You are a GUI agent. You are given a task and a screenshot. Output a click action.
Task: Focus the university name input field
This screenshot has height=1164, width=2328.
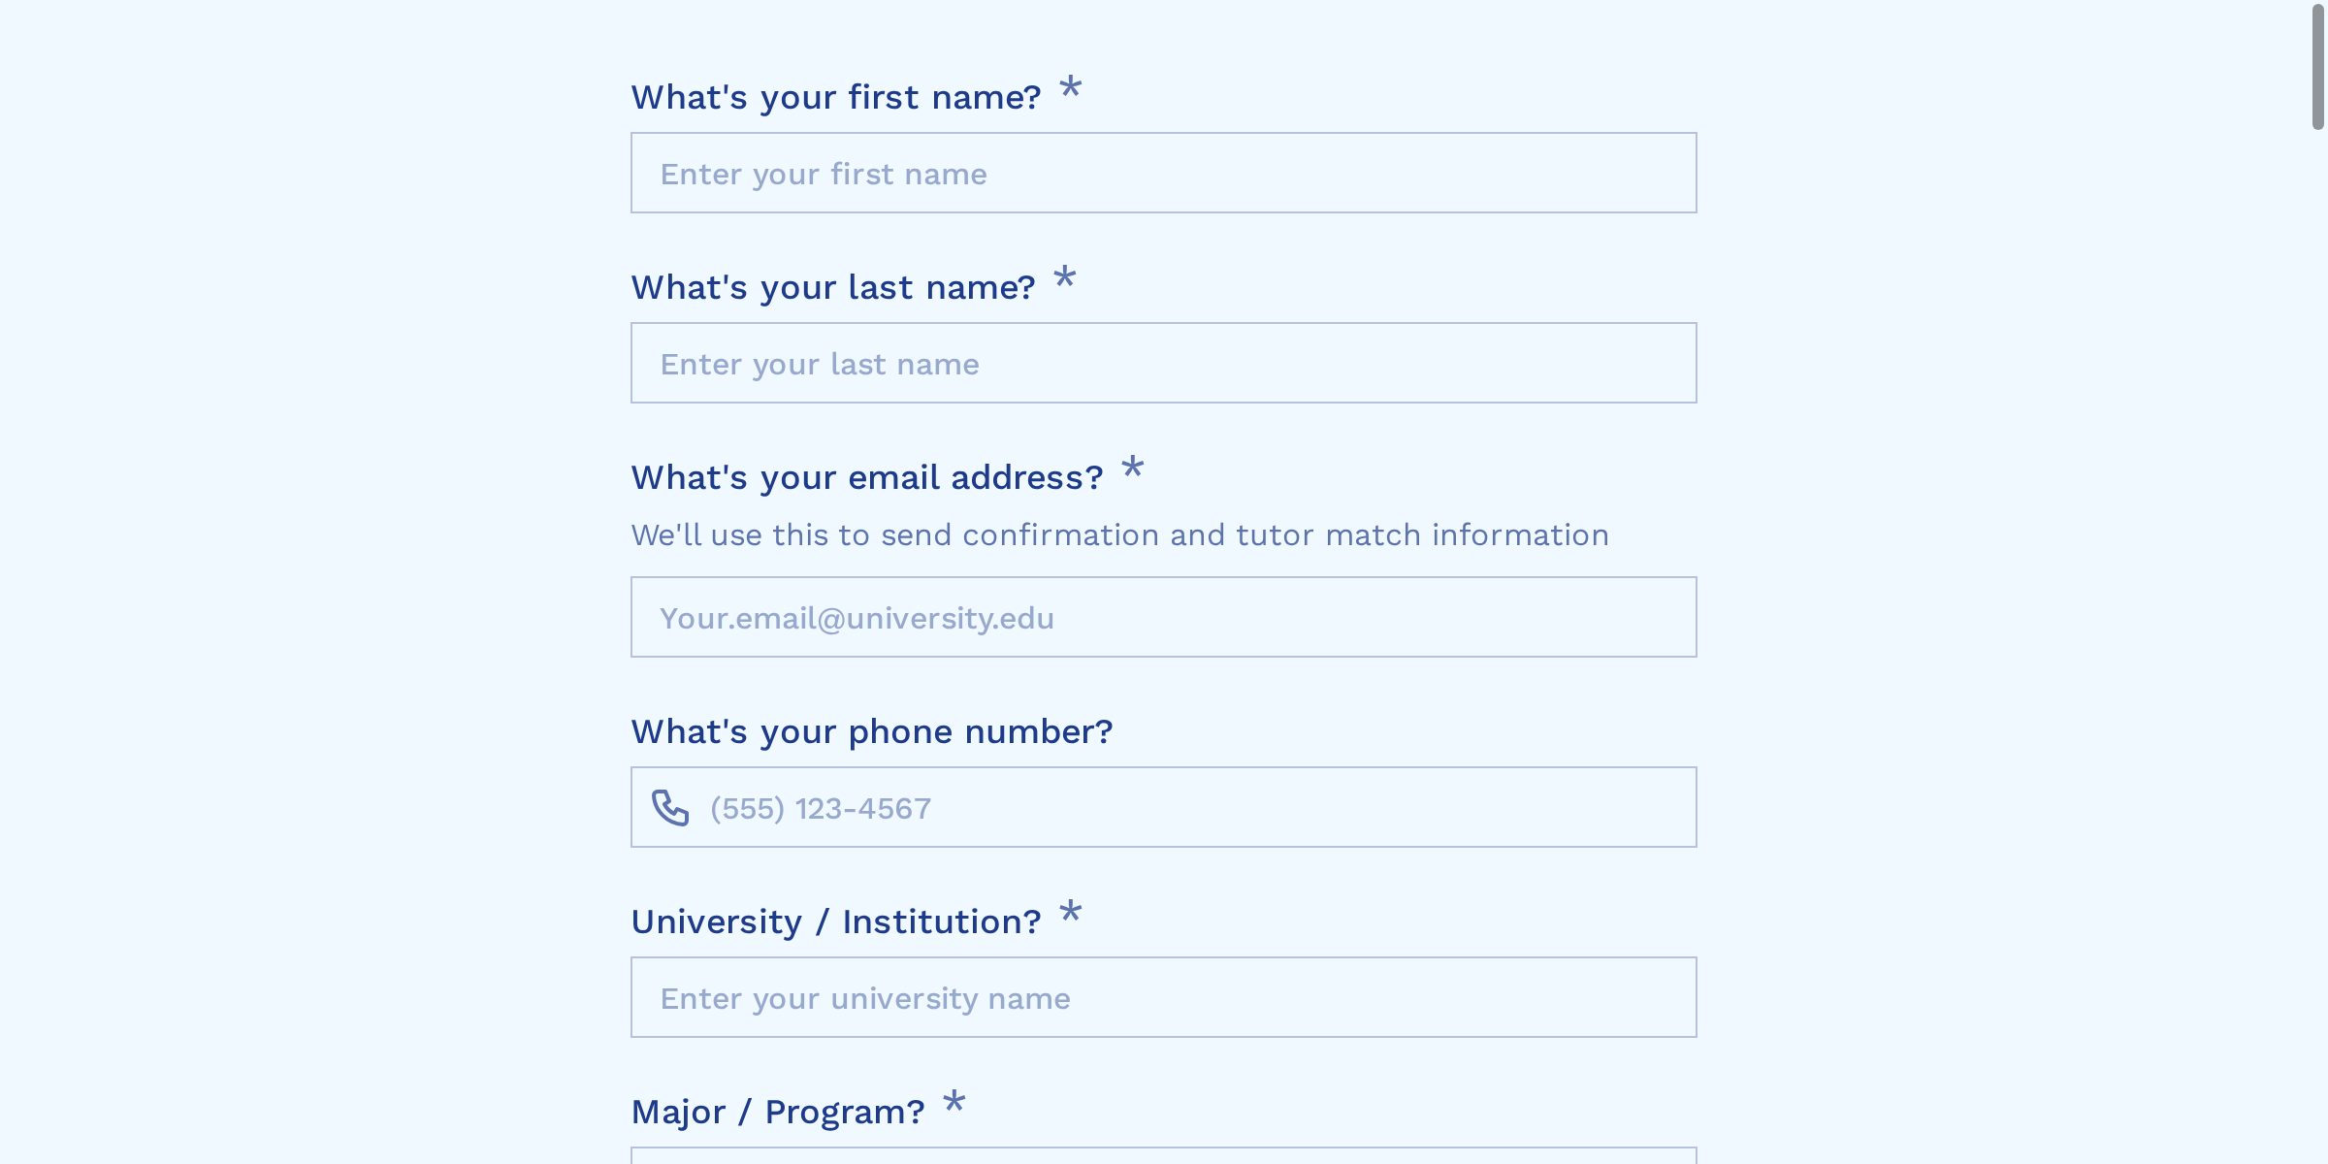[x=1163, y=998]
